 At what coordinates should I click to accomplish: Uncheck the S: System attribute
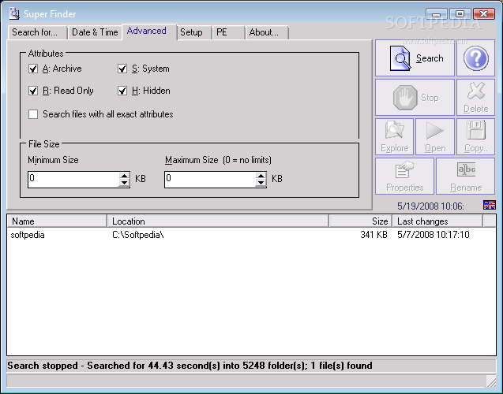[122, 69]
